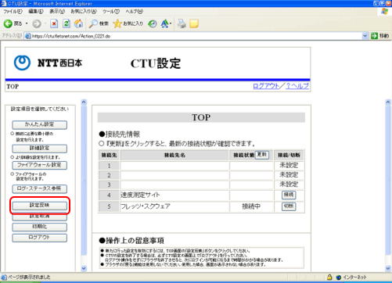Click the yellow note toolbar icon
Screen dimensions: 392x283
click(x=194, y=23)
